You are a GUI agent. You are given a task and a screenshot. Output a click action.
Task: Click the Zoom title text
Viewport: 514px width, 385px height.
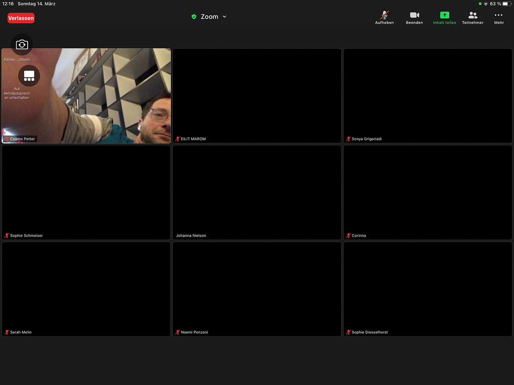point(209,17)
